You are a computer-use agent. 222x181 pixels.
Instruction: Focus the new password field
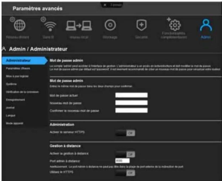point(131,103)
